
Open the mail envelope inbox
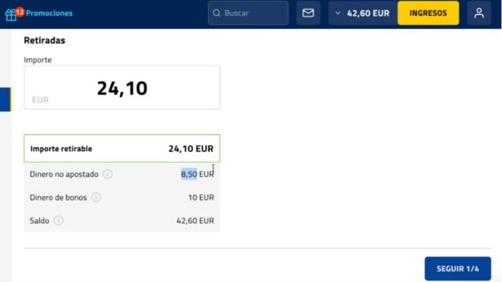tap(308, 13)
